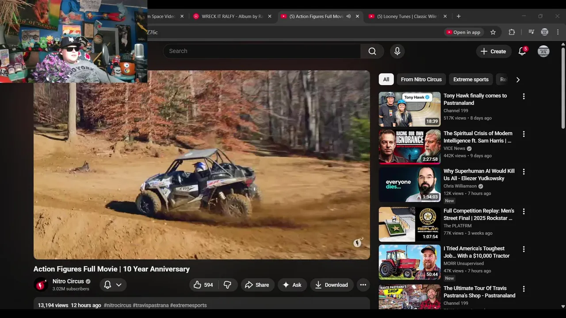Click the #nitrocircus hashtag
This screenshot has height=318, width=566.
[x=118, y=305]
